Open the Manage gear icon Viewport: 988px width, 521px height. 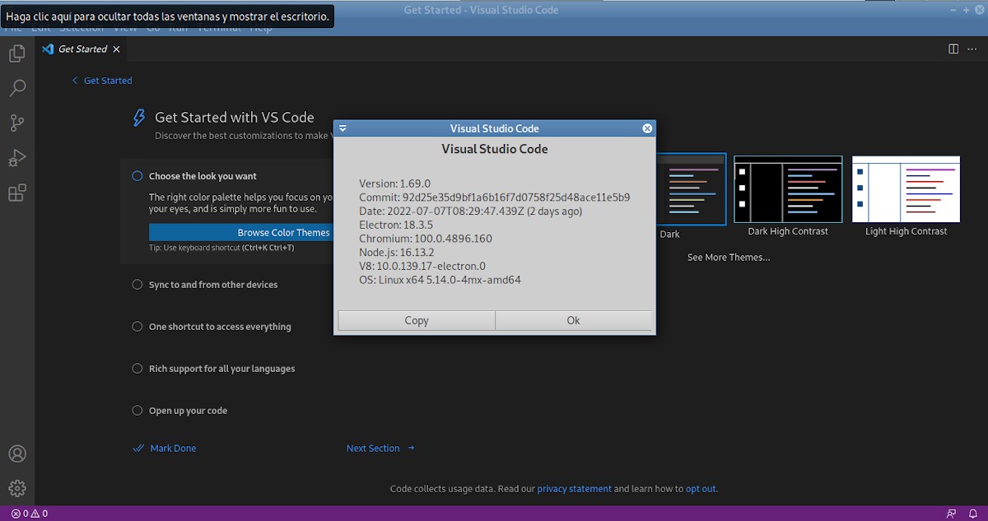(16, 488)
